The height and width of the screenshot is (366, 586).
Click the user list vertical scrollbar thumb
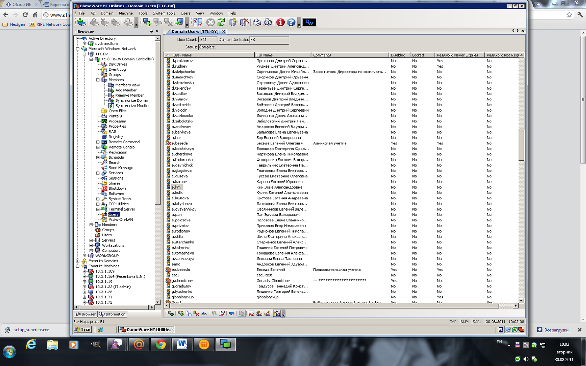[521, 145]
